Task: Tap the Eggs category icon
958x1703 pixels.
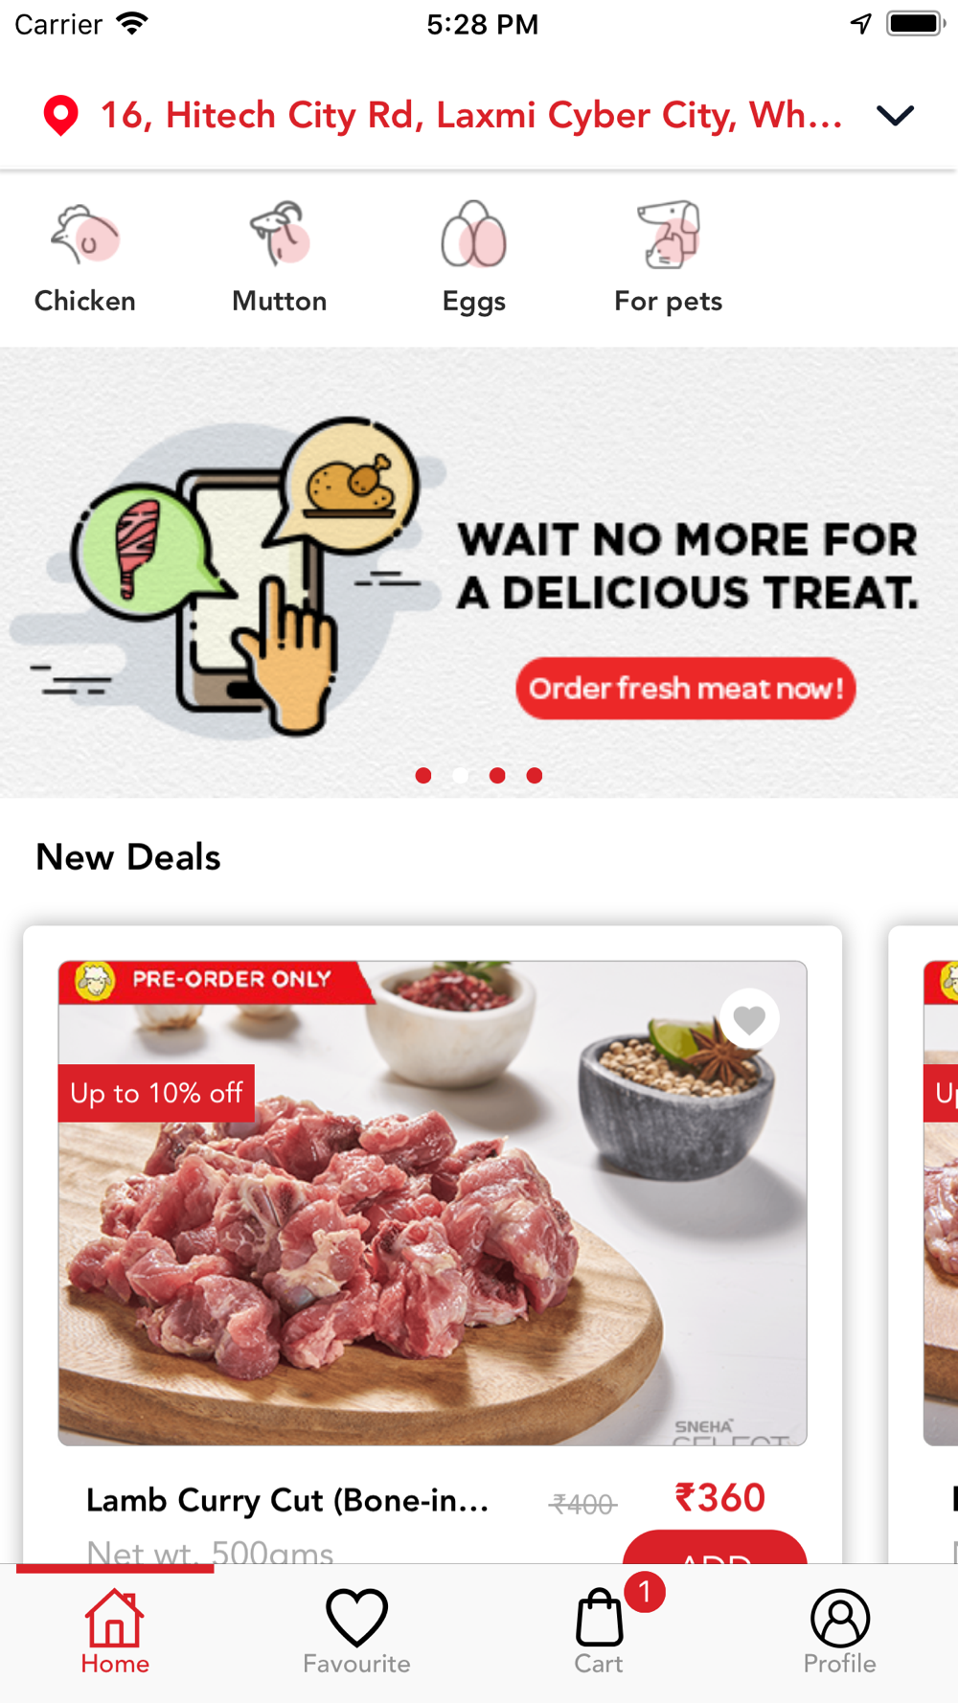Action: click(473, 234)
